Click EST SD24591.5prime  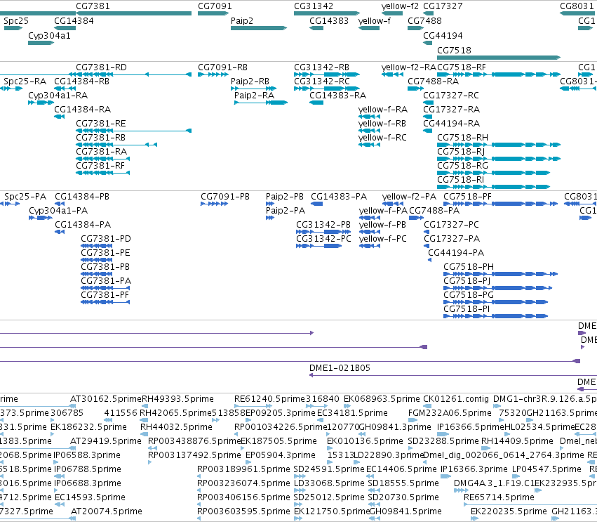pyautogui.click(x=329, y=469)
